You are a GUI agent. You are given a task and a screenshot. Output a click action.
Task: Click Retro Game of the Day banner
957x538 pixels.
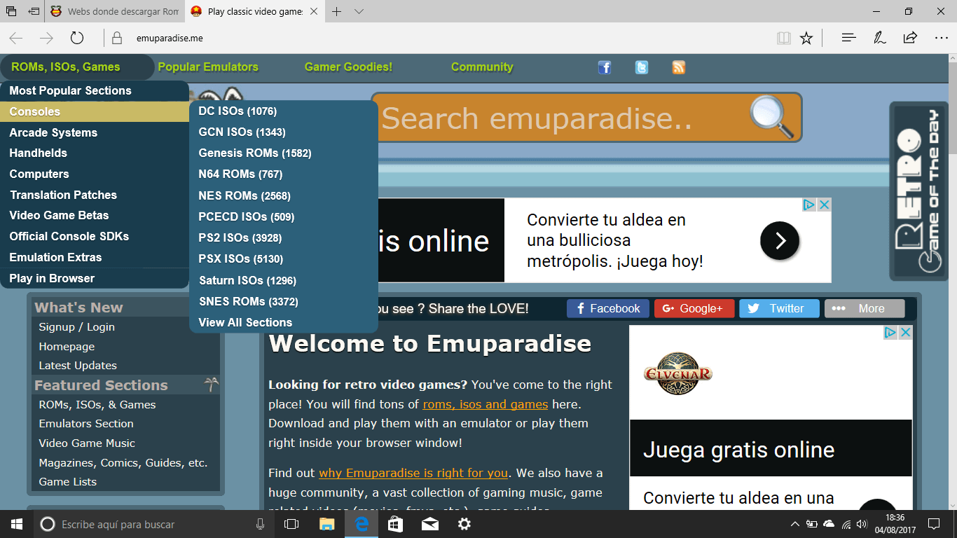(918, 190)
